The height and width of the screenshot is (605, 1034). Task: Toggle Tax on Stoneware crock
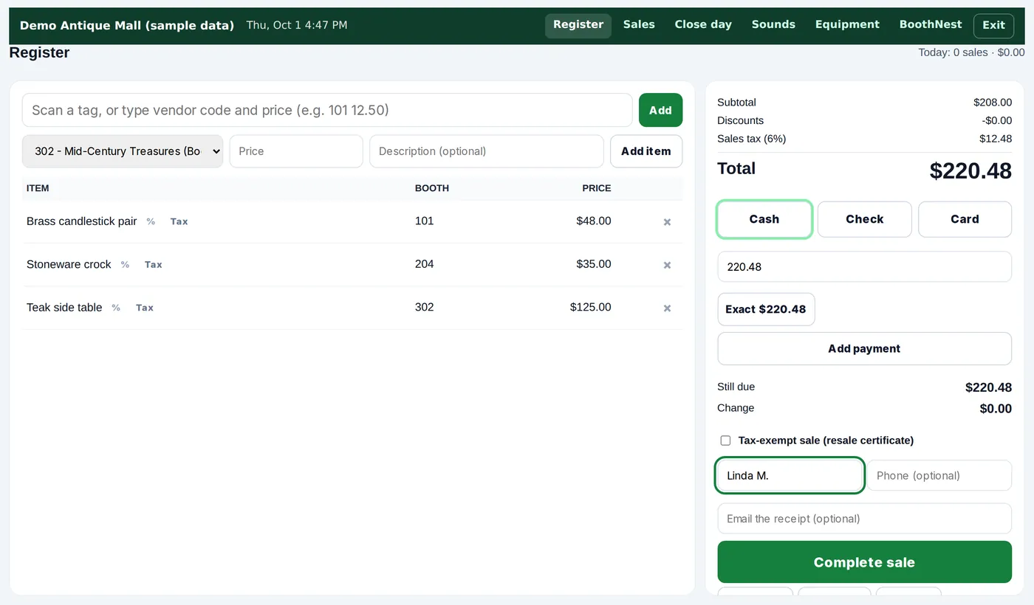(x=153, y=265)
